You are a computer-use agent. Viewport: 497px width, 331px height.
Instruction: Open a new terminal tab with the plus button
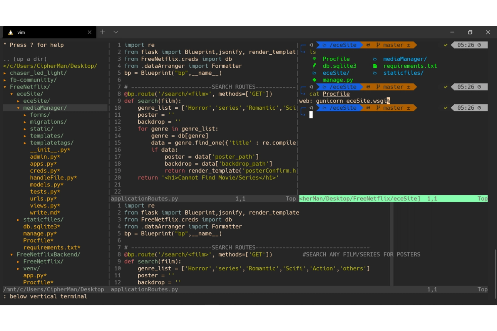click(x=102, y=32)
